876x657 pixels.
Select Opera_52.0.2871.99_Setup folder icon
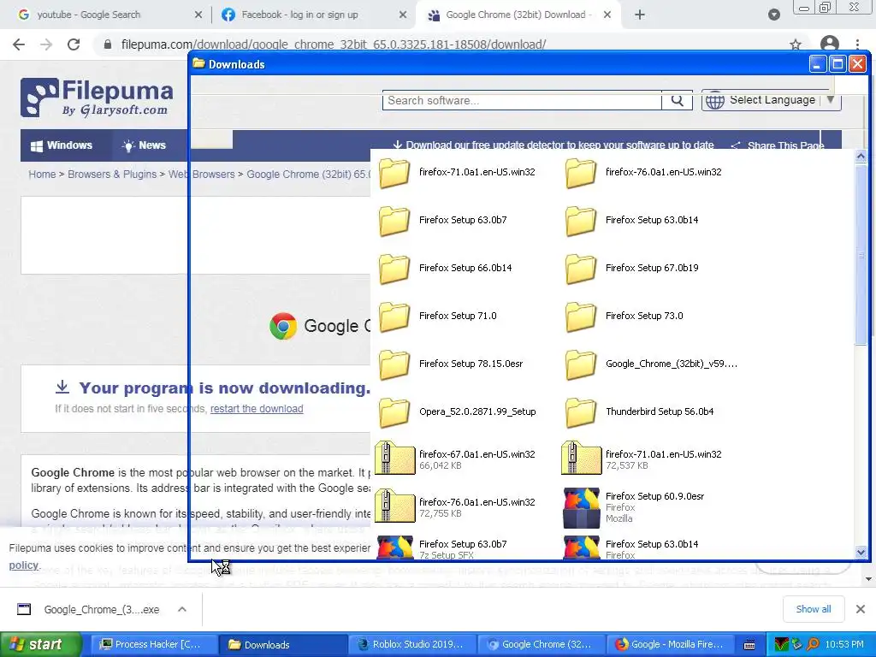[394, 413]
